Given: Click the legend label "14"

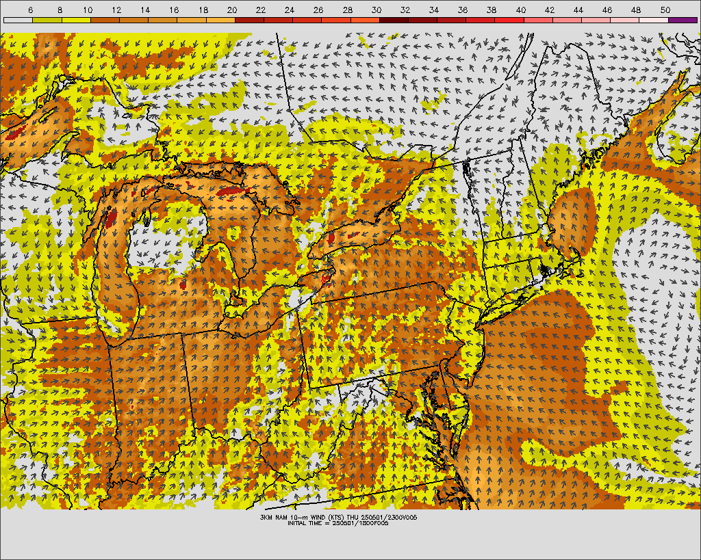Looking at the screenshot, I should tap(145, 10).
